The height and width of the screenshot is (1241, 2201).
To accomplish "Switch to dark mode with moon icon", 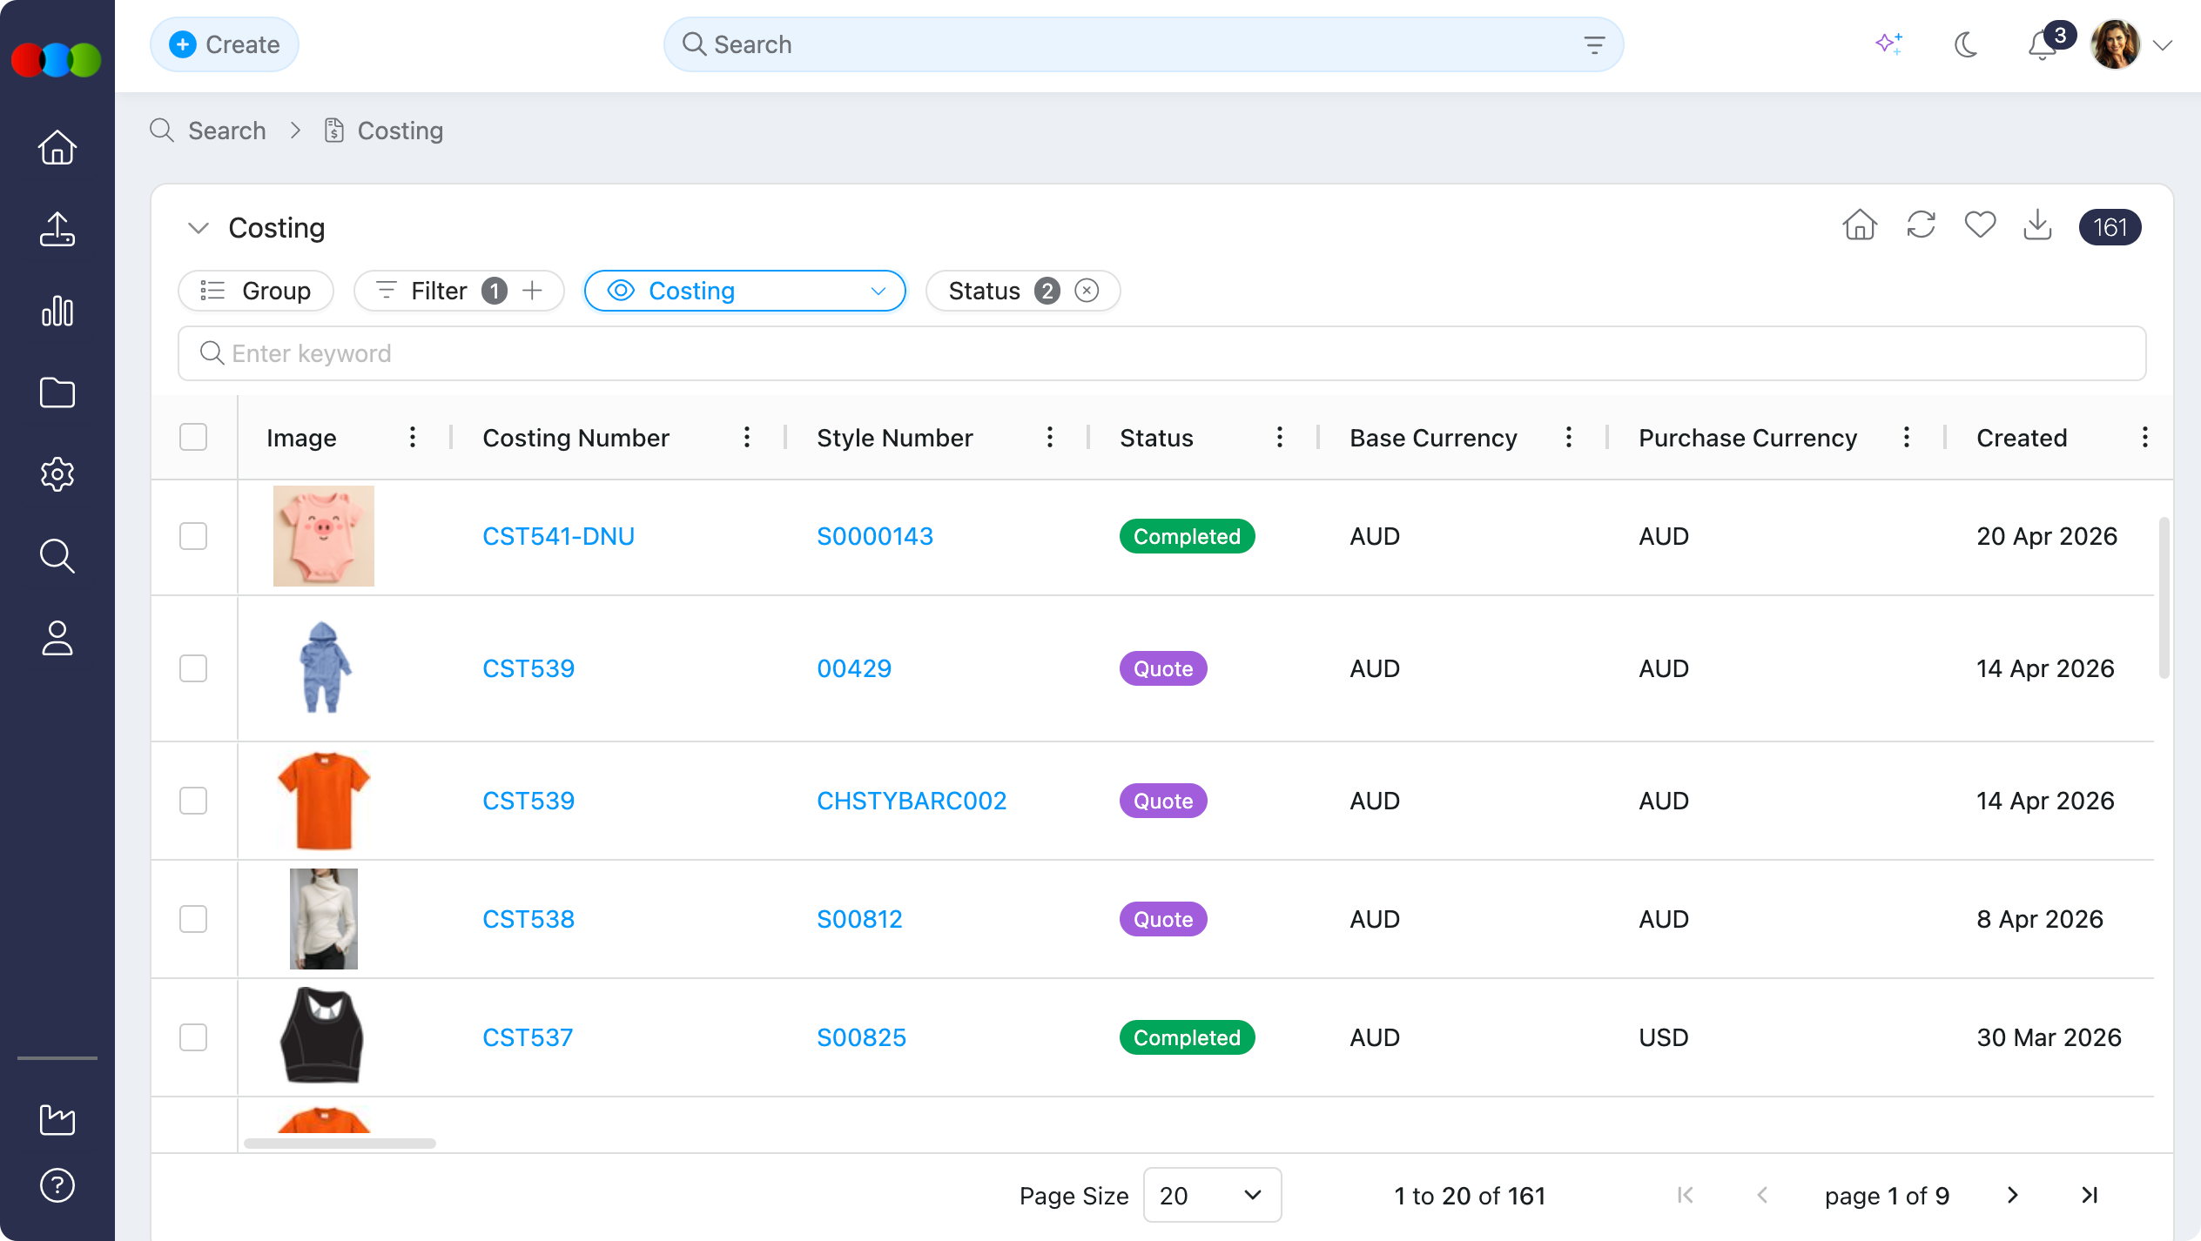I will pos(1965,44).
